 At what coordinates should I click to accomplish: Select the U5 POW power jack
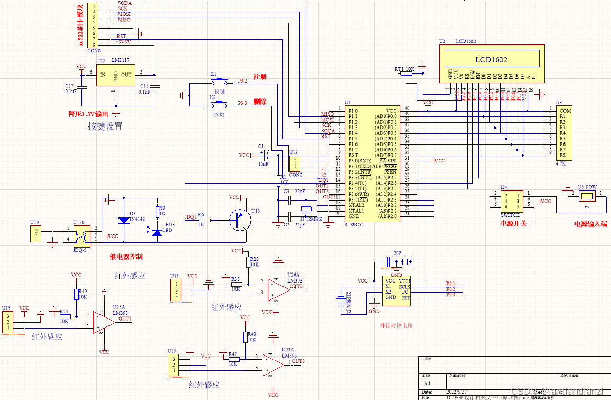587,196
